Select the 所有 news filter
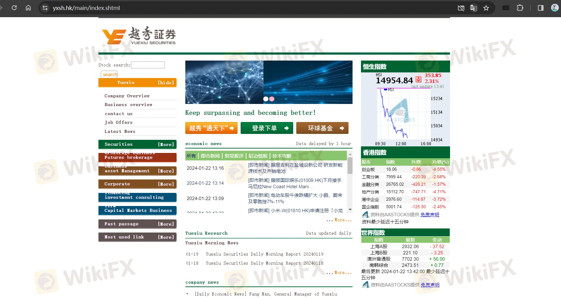The image size is (561, 299). 191,156
